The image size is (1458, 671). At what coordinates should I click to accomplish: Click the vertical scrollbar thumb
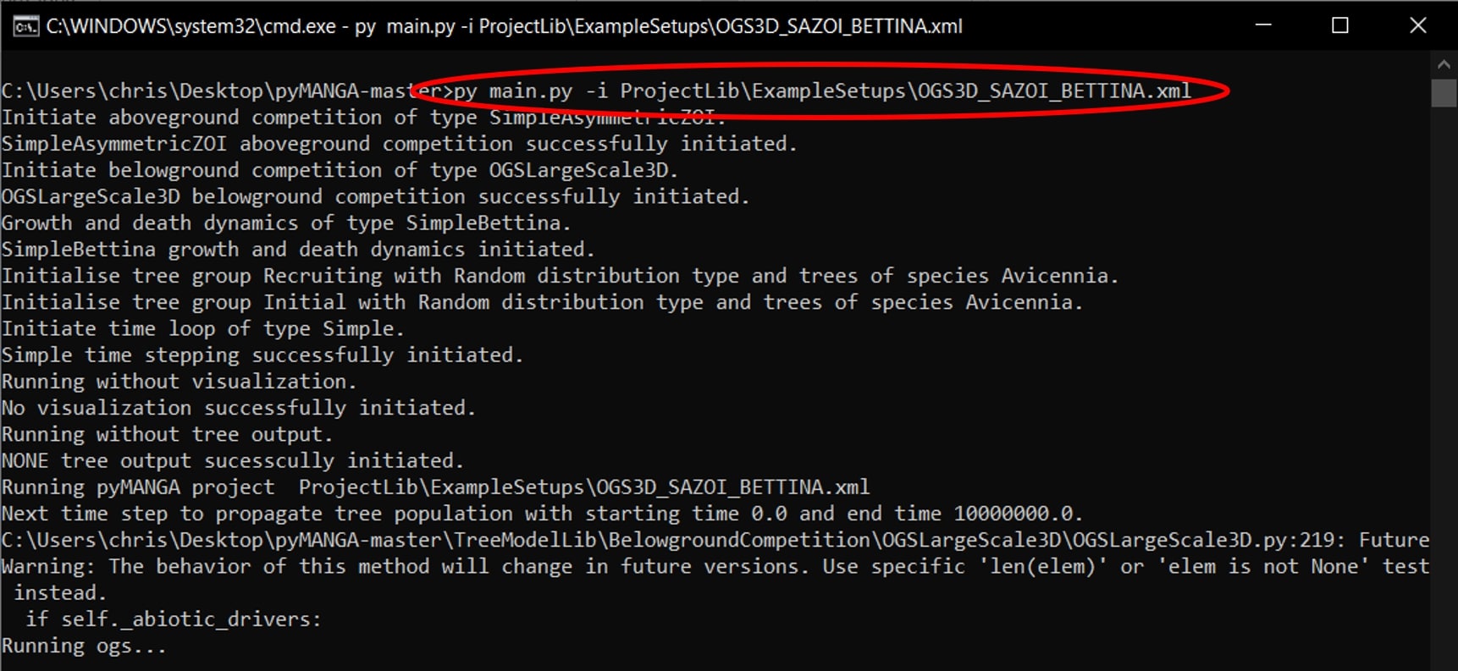pos(1444,93)
